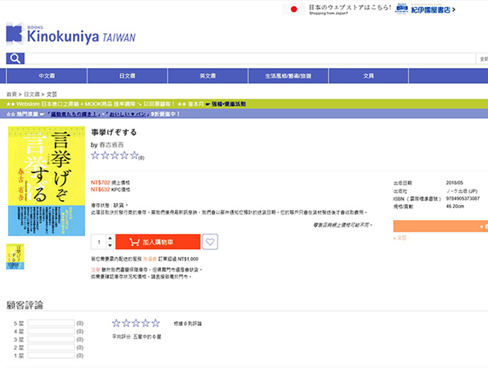Viewport: 488px width, 369px height.
Task: Open the 日文書 menu
Action: tap(127, 76)
